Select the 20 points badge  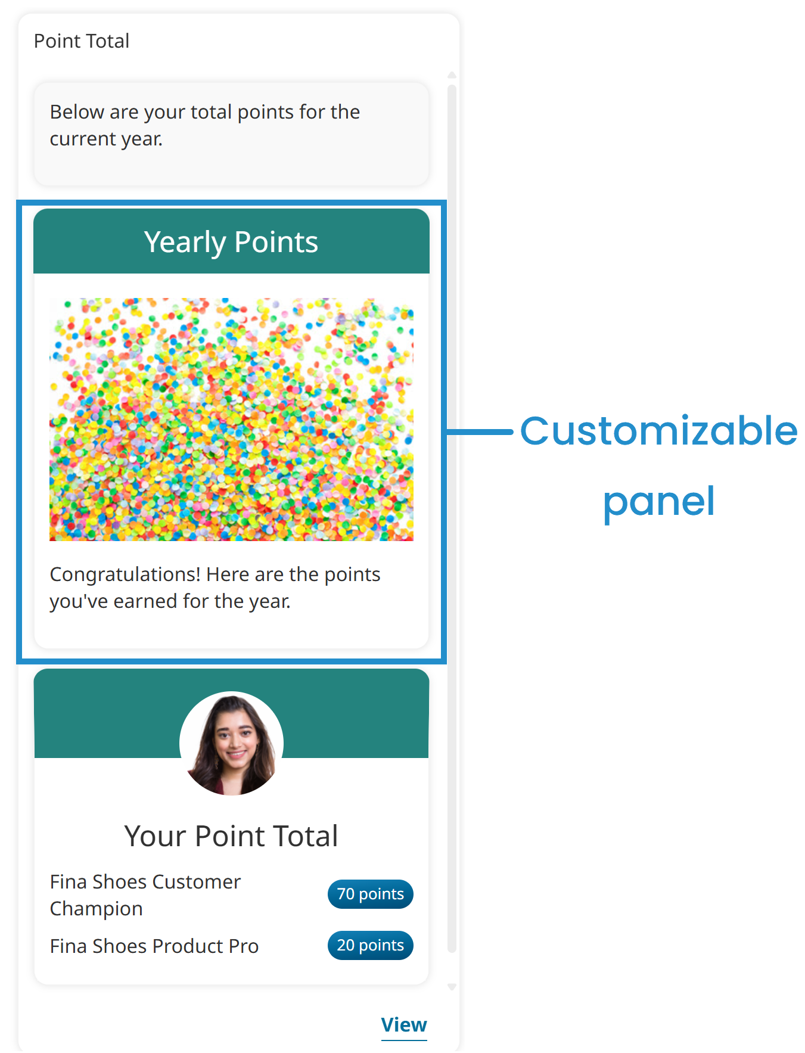[x=370, y=945]
